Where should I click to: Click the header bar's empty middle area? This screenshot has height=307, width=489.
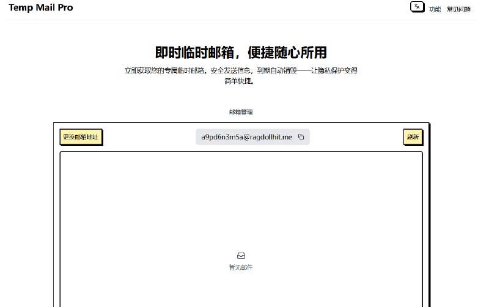click(244, 9)
